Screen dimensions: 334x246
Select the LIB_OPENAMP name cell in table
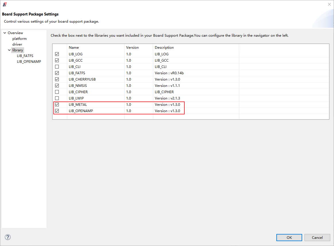[x=96, y=111]
